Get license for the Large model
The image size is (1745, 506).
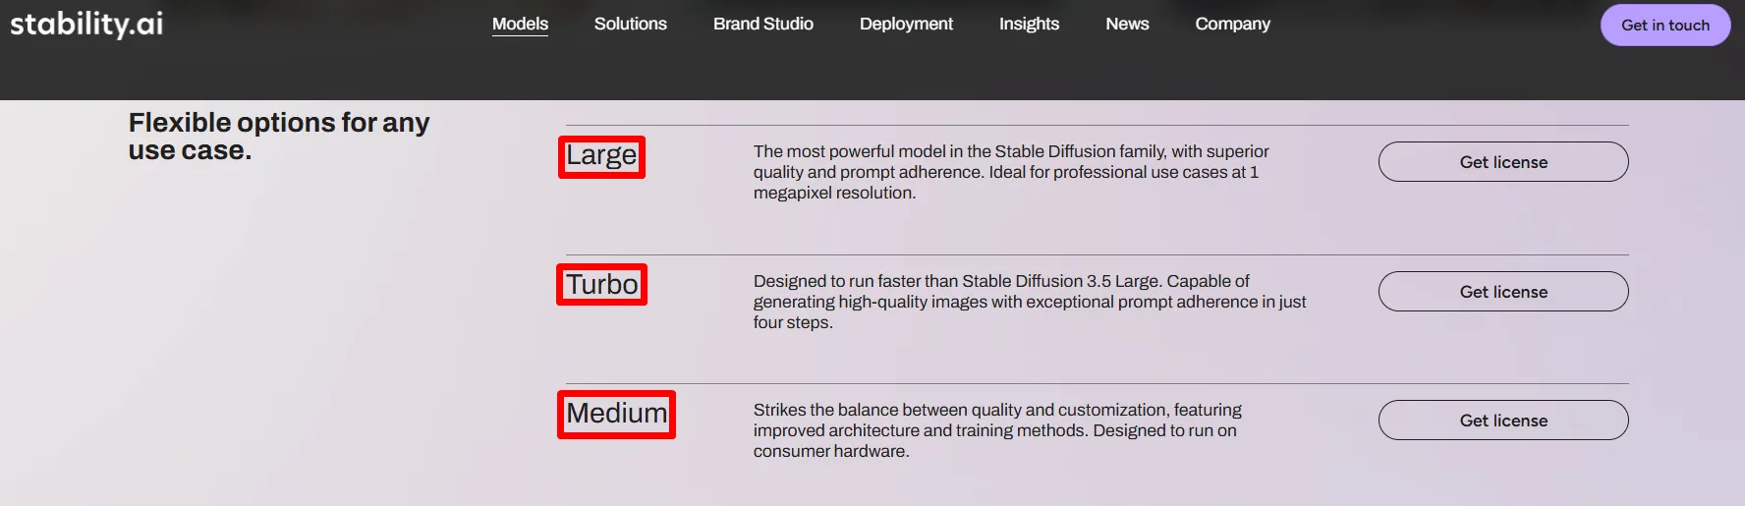click(x=1503, y=162)
